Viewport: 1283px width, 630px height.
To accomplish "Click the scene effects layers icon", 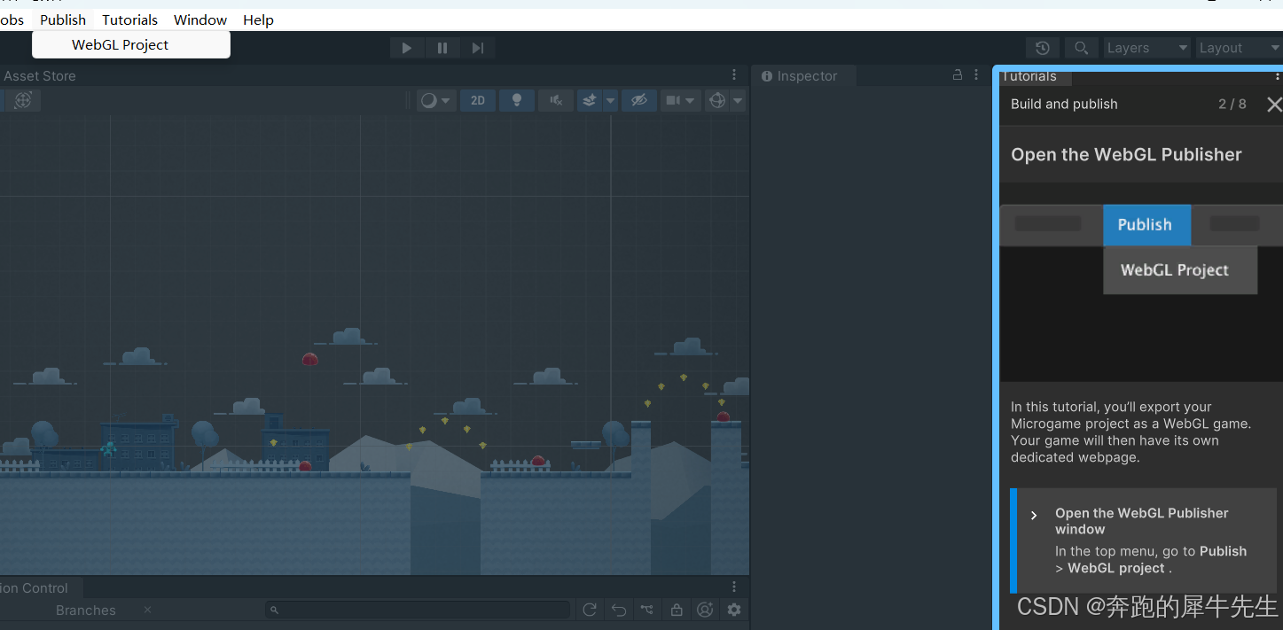I will coord(590,100).
